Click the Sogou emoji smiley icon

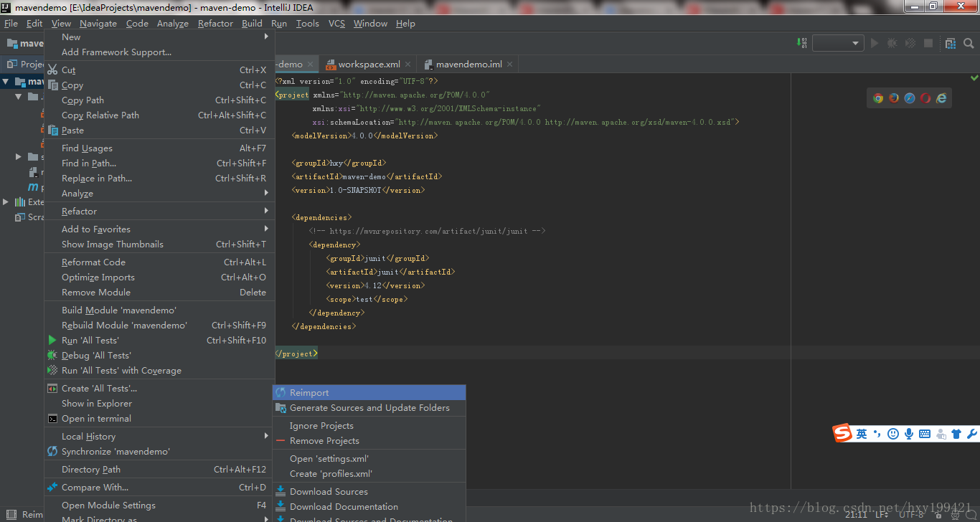tap(893, 434)
